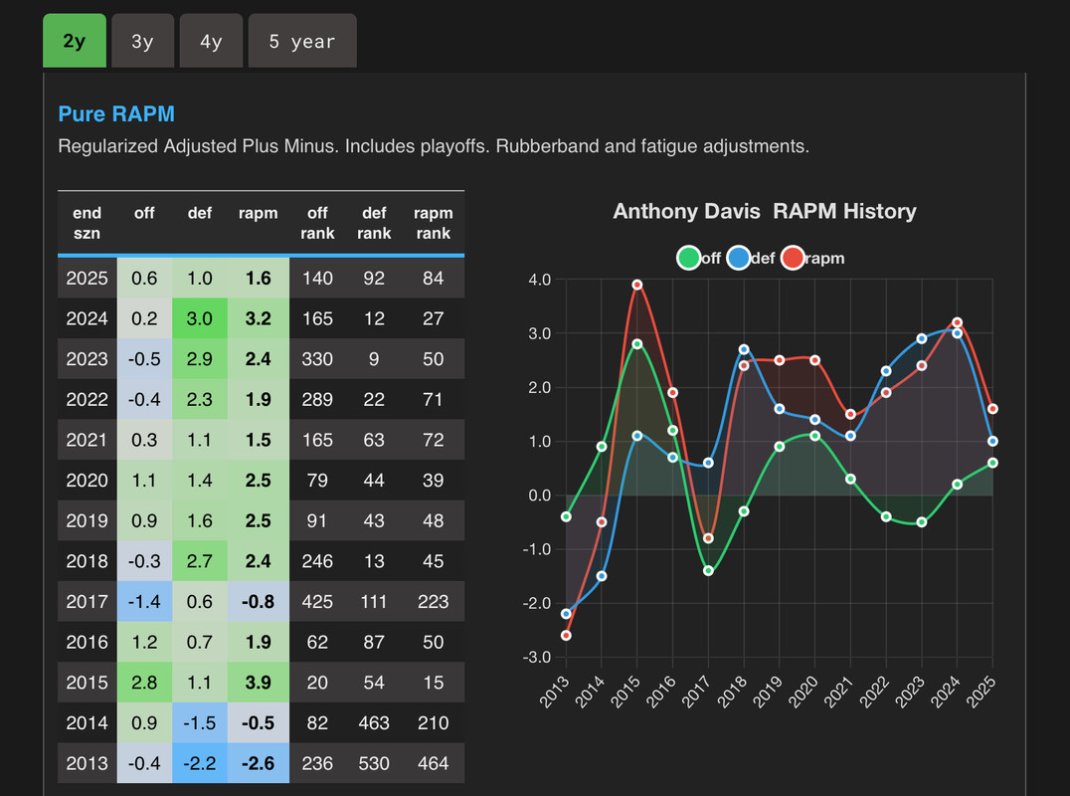Image resolution: width=1070 pixels, height=796 pixels.
Task: Click the 4.0 y-axis label on chart
Action: tap(539, 280)
